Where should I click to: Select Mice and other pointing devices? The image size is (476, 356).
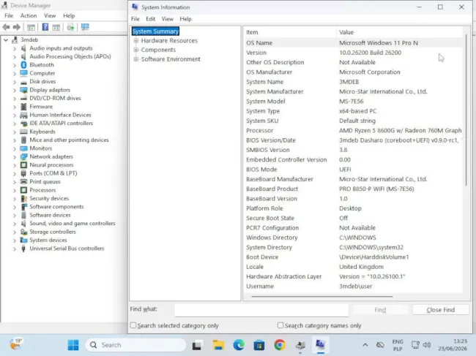click(x=70, y=140)
